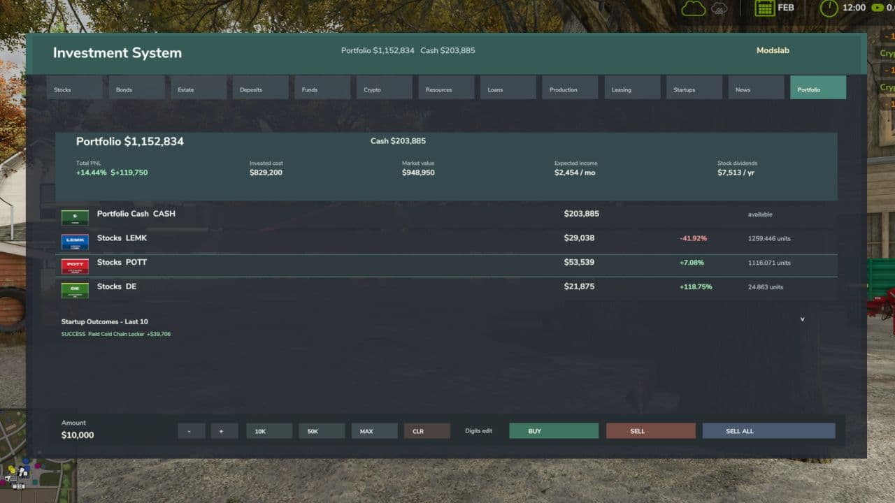Open the Bonds tab
The width and height of the screenshot is (895, 503).
point(136,87)
